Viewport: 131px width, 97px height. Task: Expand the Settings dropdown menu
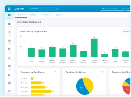click(34, 15)
